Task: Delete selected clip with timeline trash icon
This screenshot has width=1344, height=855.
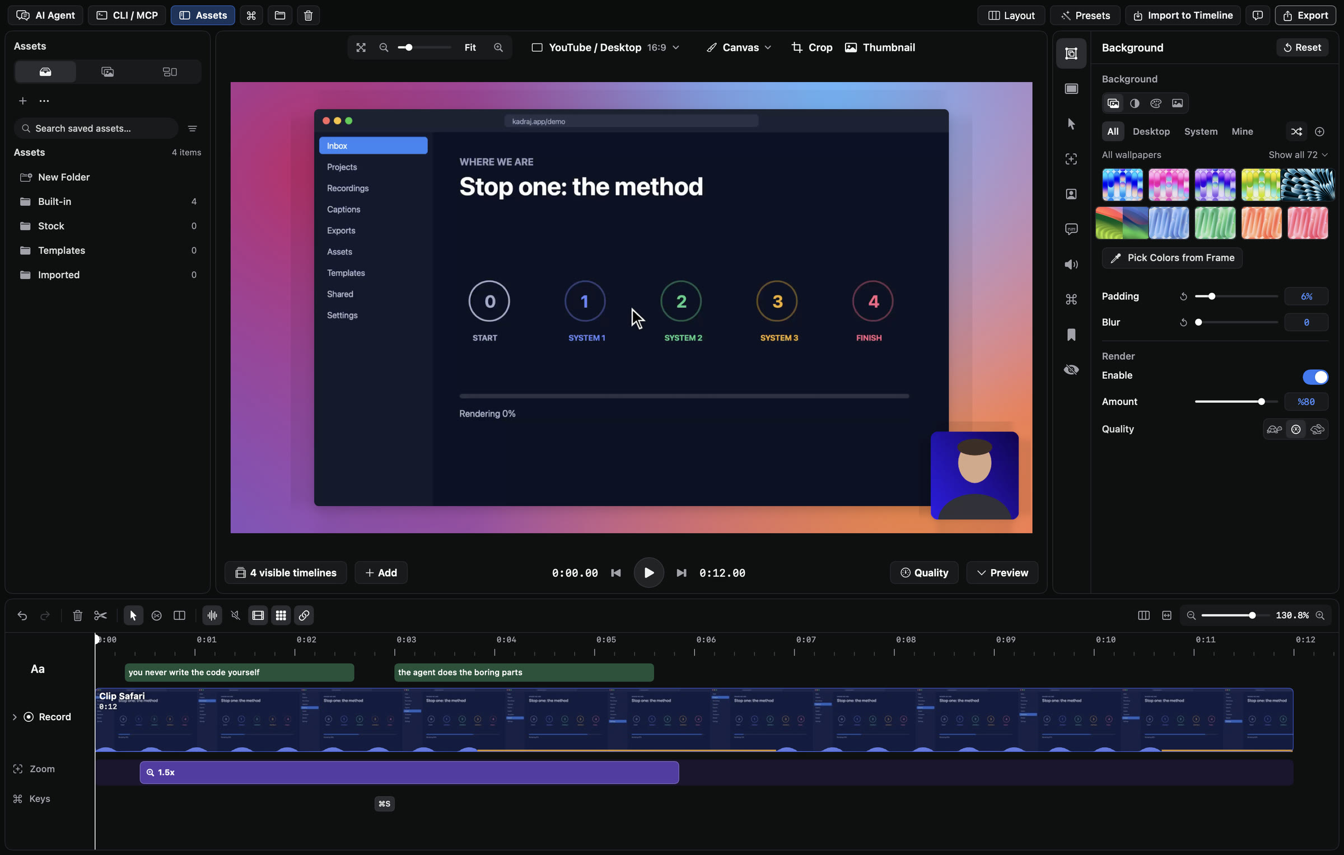Action: 77,616
